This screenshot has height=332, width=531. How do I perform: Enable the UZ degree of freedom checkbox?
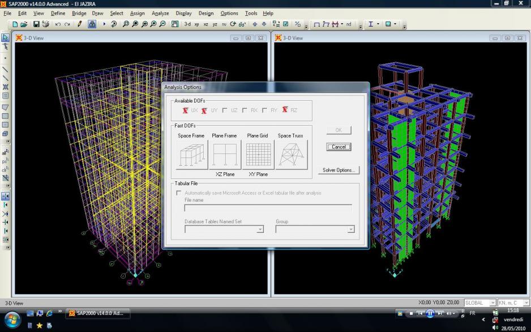[x=225, y=110]
